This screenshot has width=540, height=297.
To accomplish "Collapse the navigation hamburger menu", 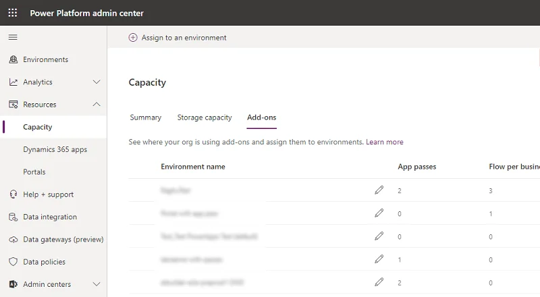I will coord(13,37).
